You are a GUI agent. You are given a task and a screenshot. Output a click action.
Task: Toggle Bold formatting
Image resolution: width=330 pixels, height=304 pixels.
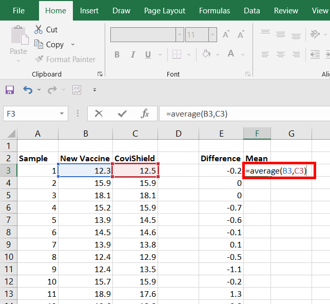tap(117, 54)
